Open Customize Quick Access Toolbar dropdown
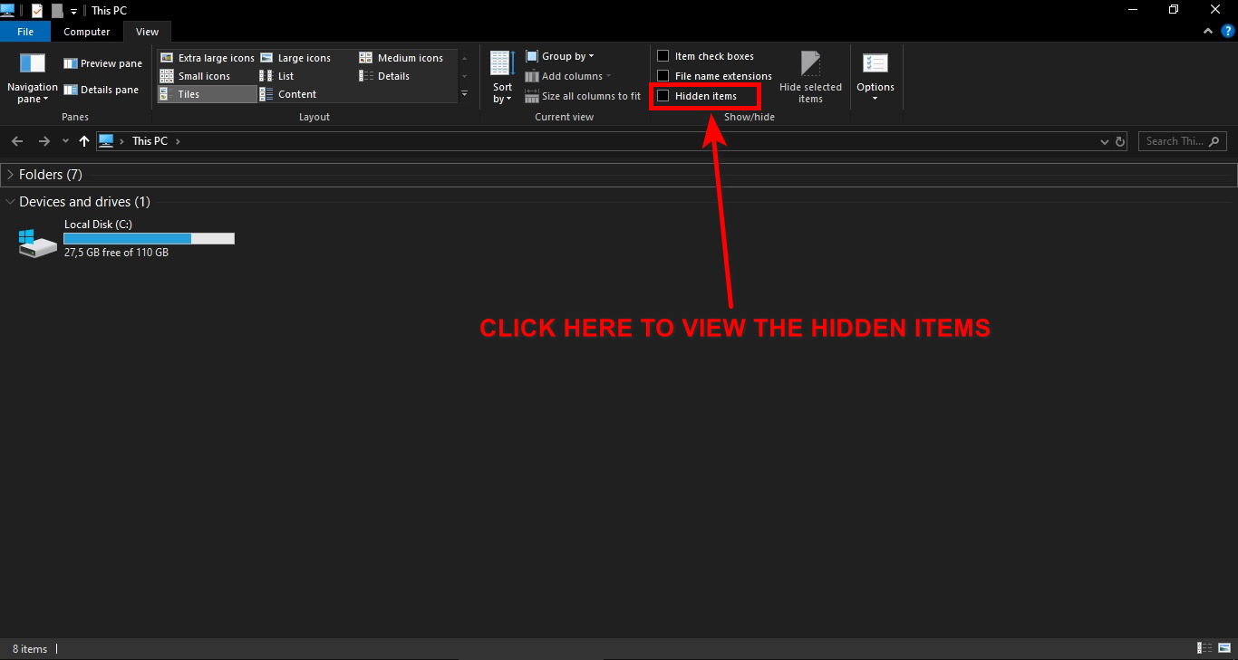 tap(73, 12)
